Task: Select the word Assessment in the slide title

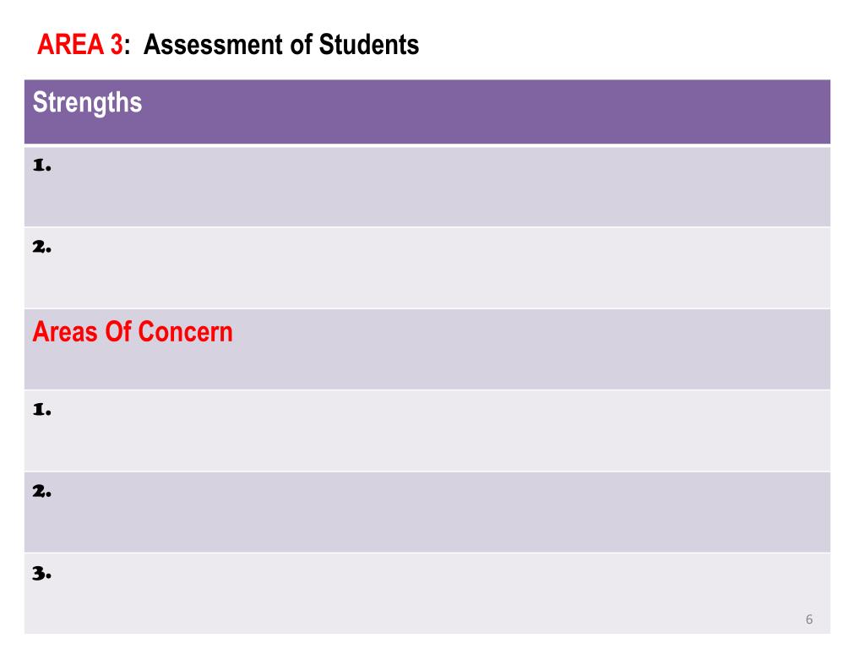Action: click(x=214, y=45)
